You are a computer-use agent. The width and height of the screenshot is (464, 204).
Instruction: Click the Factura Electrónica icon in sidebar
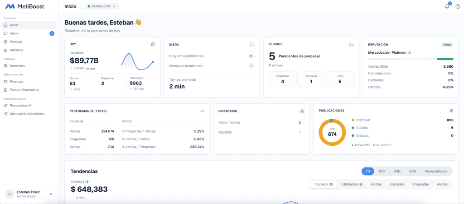pos(5,90)
